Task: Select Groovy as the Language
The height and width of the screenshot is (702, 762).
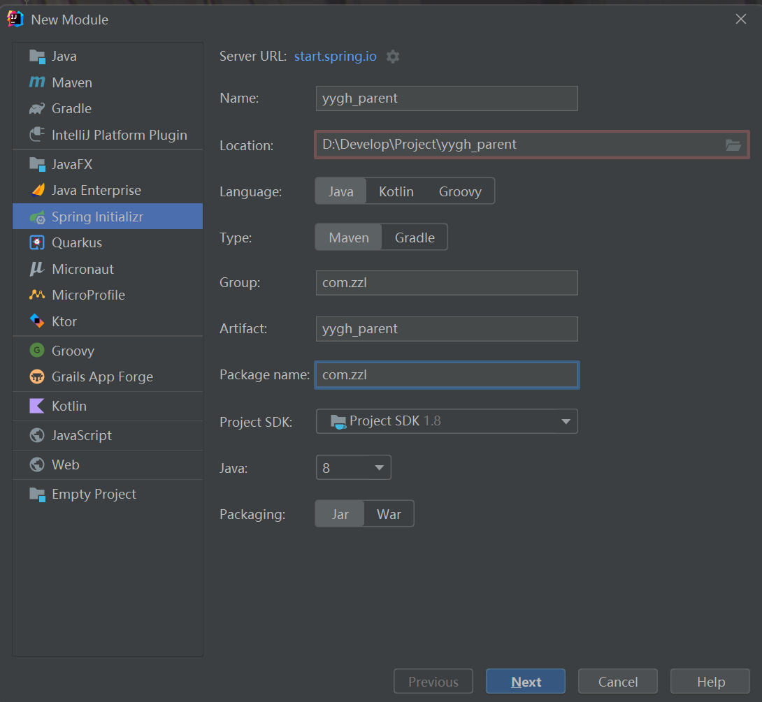Action: (x=460, y=191)
